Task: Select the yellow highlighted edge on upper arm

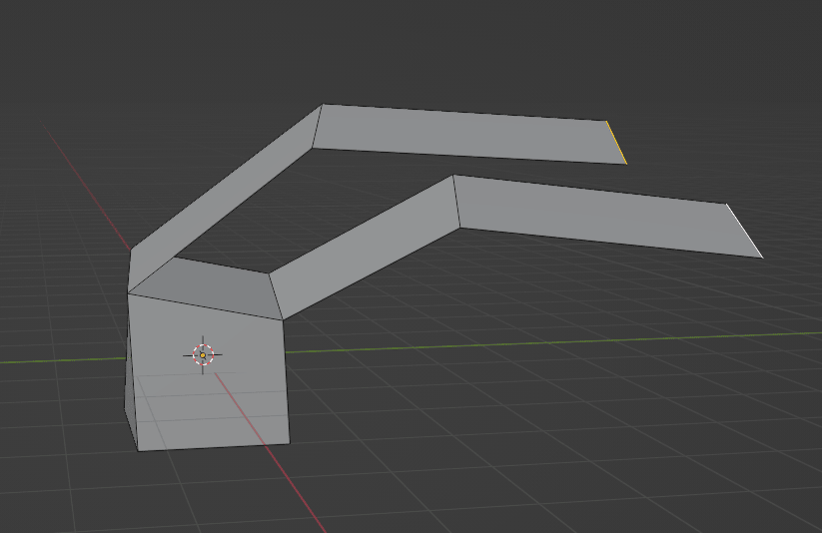Action: point(617,142)
